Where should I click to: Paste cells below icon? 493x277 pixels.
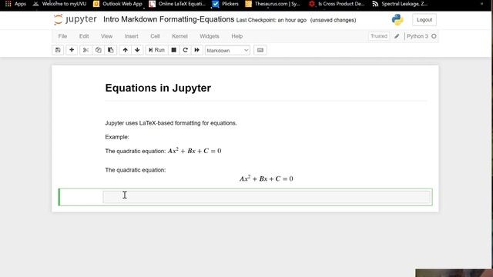pyautogui.click(x=111, y=50)
